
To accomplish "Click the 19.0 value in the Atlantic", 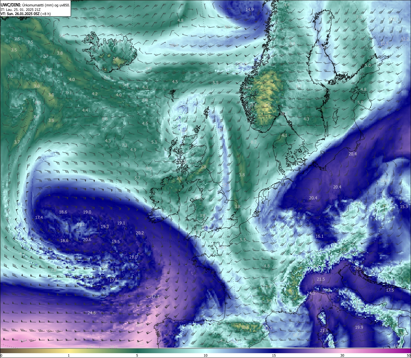I will pyautogui.click(x=87, y=212).
